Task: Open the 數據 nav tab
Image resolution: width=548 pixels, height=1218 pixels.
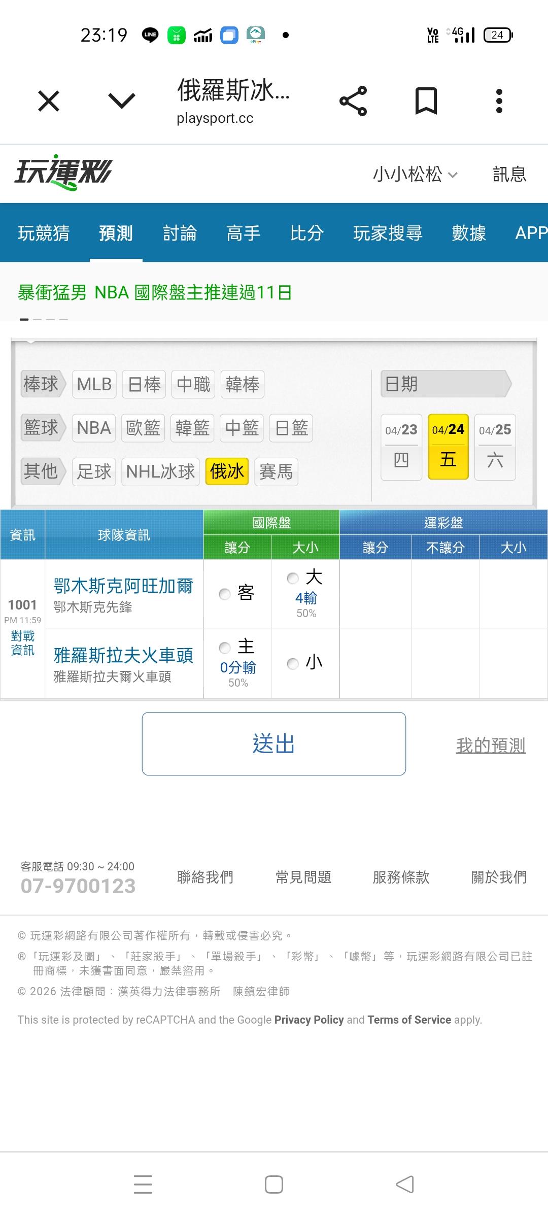Action: point(469,233)
